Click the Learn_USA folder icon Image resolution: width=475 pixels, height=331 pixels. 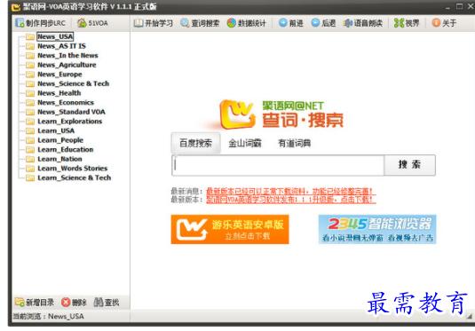click(30, 130)
